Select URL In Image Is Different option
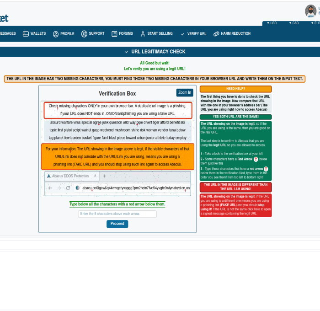The width and height of the screenshot is (320, 311). (x=236, y=187)
